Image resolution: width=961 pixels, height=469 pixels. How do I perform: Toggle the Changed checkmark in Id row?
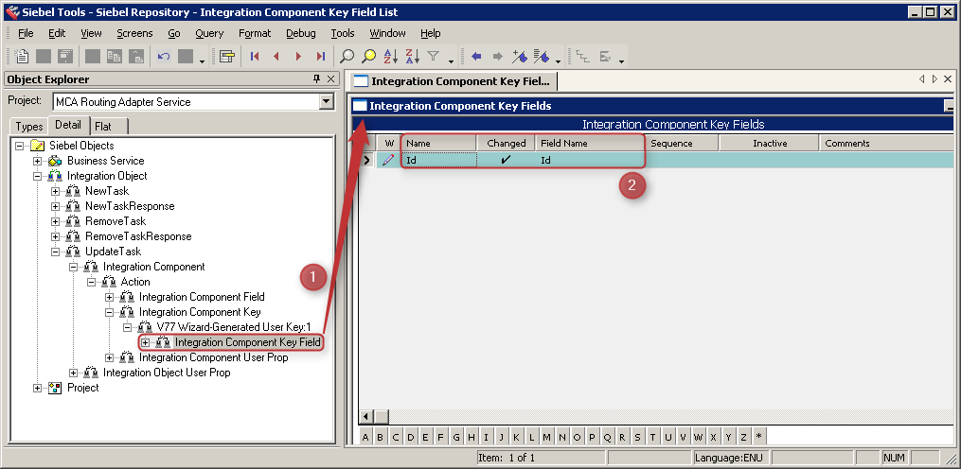pyautogui.click(x=507, y=160)
